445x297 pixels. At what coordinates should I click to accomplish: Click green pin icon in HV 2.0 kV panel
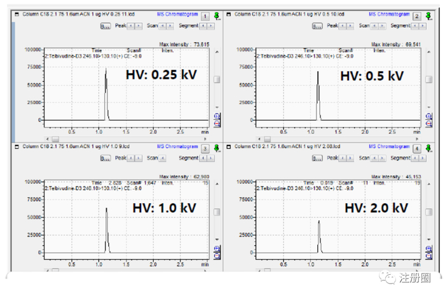[429, 148]
